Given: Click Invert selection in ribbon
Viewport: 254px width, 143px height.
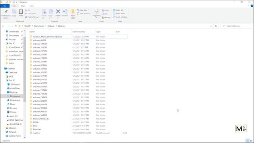Looking at the screenshot, I should click(120, 17).
